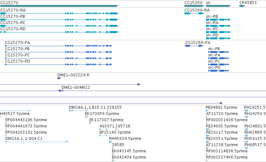266x162 pixels.
Task: Click RP003237466.5prime label
Action: coord(227,157)
